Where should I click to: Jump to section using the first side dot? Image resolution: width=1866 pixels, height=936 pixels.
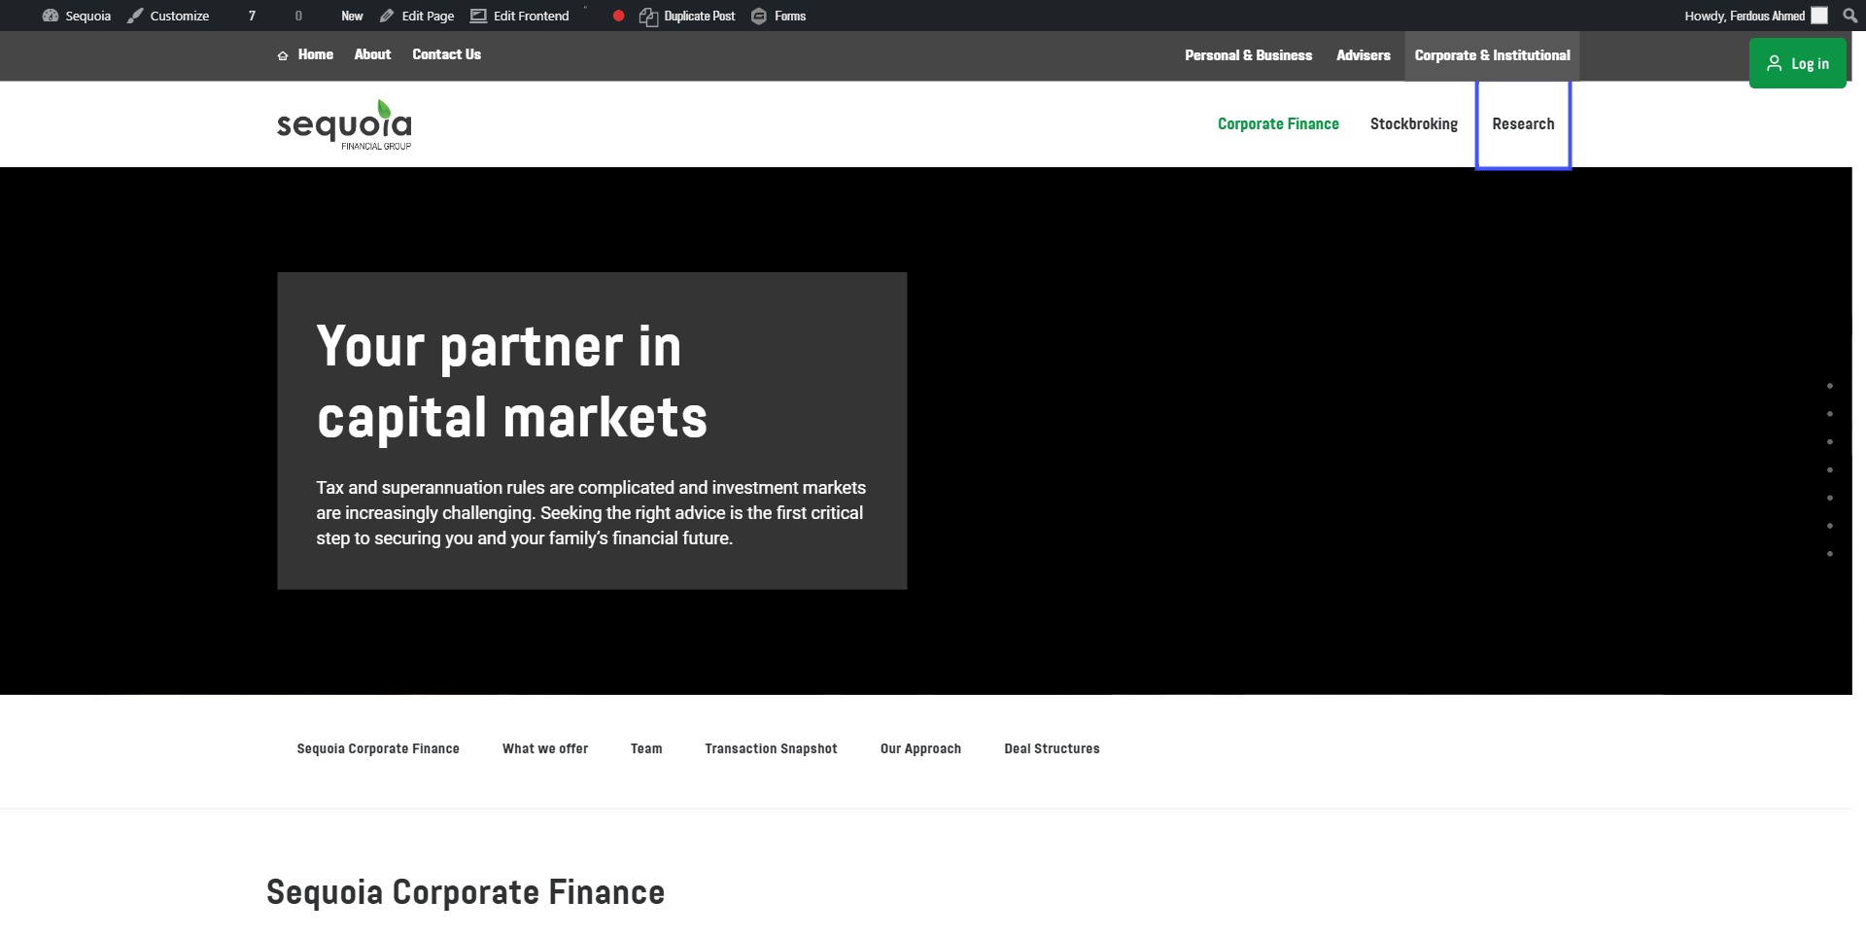1829,387
